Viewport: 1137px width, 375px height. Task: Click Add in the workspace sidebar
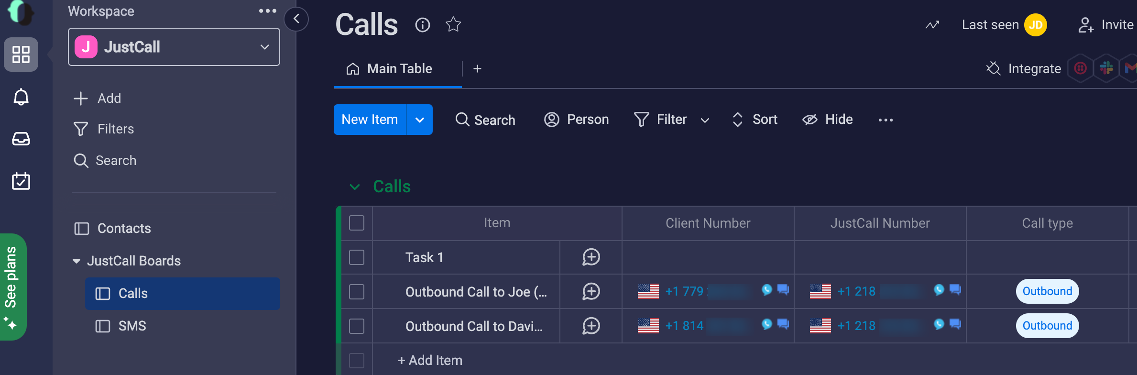tap(98, 99)
